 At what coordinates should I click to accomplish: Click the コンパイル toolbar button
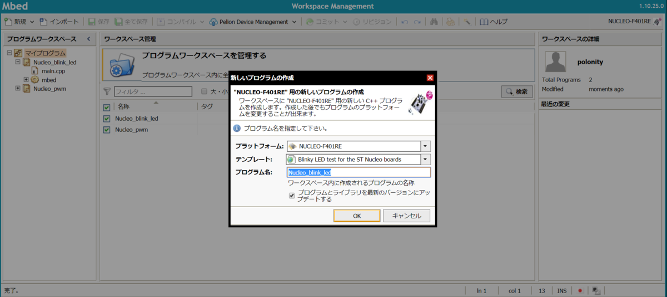tap(177, 22)
